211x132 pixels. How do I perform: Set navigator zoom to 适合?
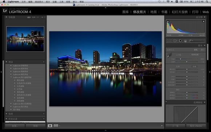pos(29,17)
